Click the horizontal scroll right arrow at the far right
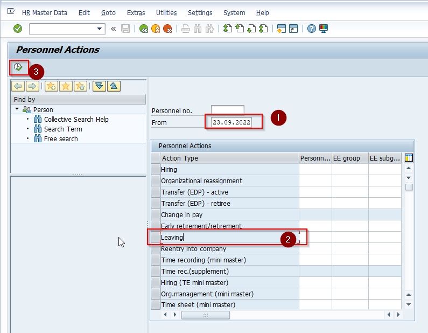 pos(398,315)
